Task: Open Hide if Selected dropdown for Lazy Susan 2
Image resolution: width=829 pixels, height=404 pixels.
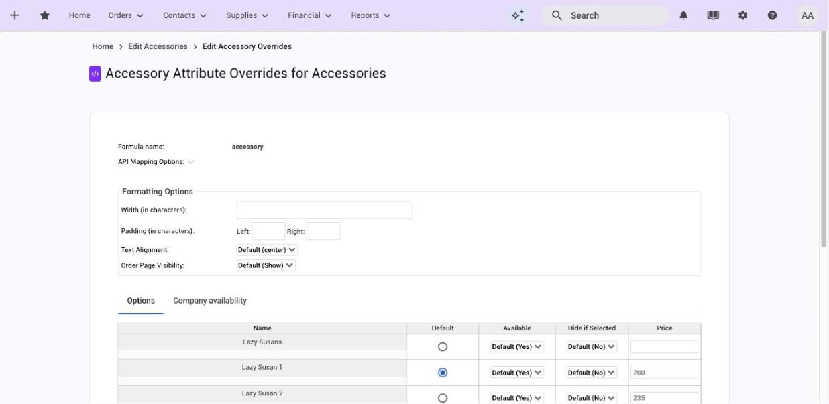Action: [592, 398]
